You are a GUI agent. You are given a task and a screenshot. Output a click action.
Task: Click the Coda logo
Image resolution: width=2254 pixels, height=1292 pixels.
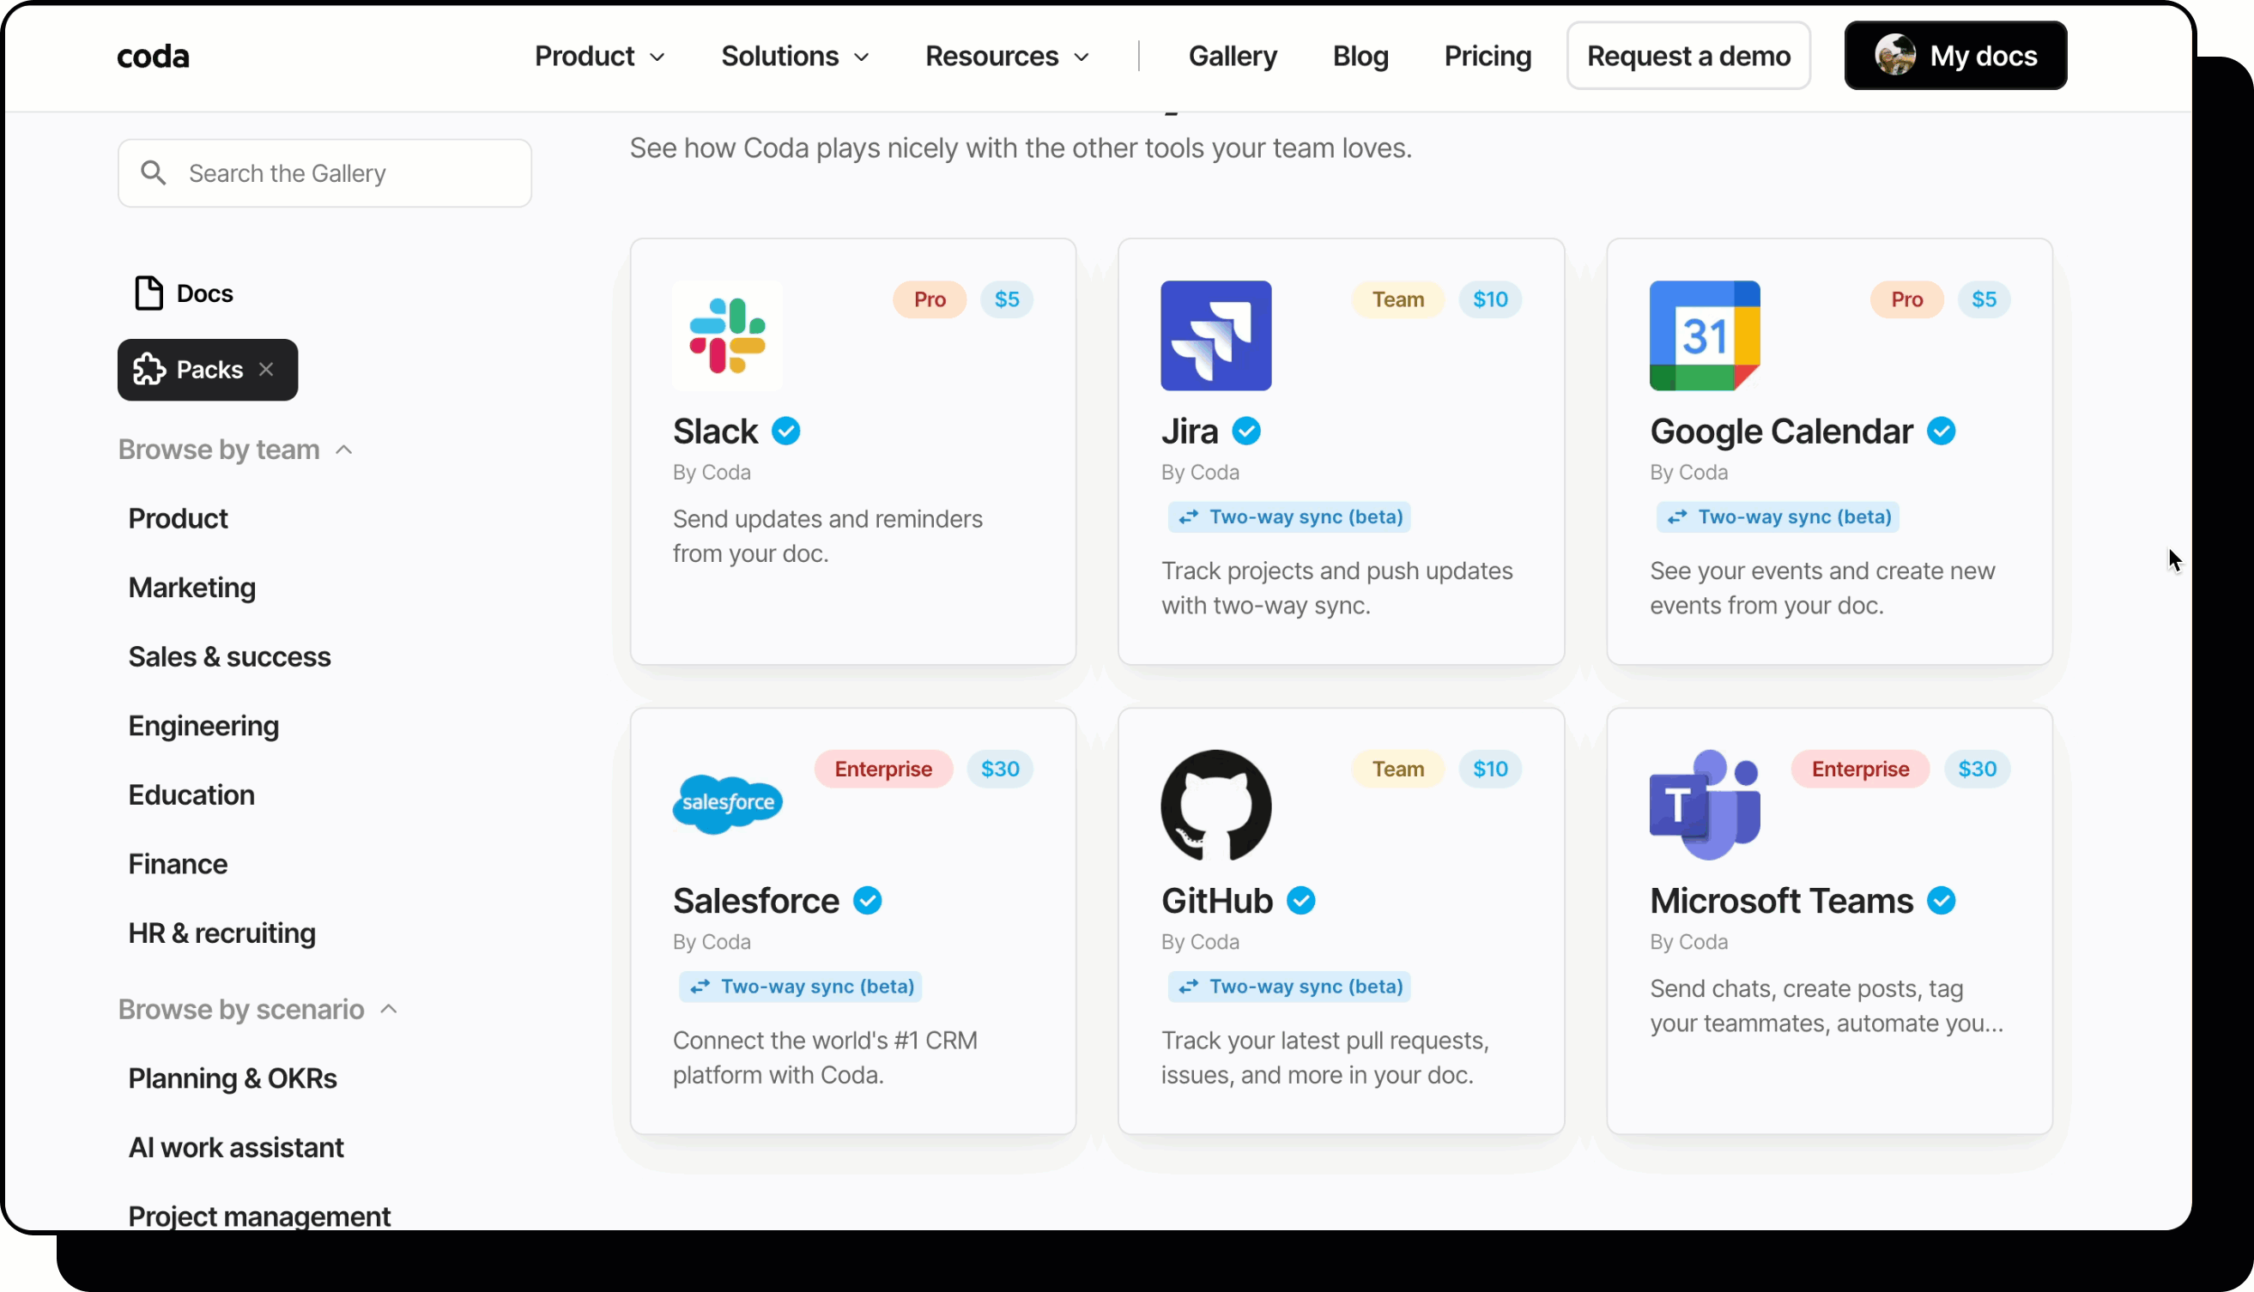[152, 55]
